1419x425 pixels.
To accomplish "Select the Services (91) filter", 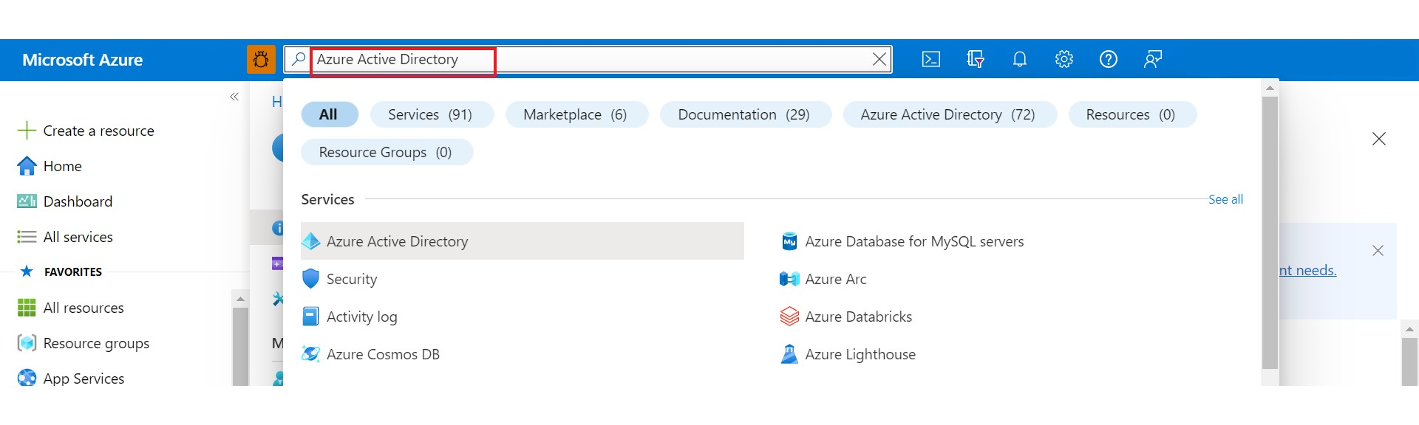I will tap(430, 114).
